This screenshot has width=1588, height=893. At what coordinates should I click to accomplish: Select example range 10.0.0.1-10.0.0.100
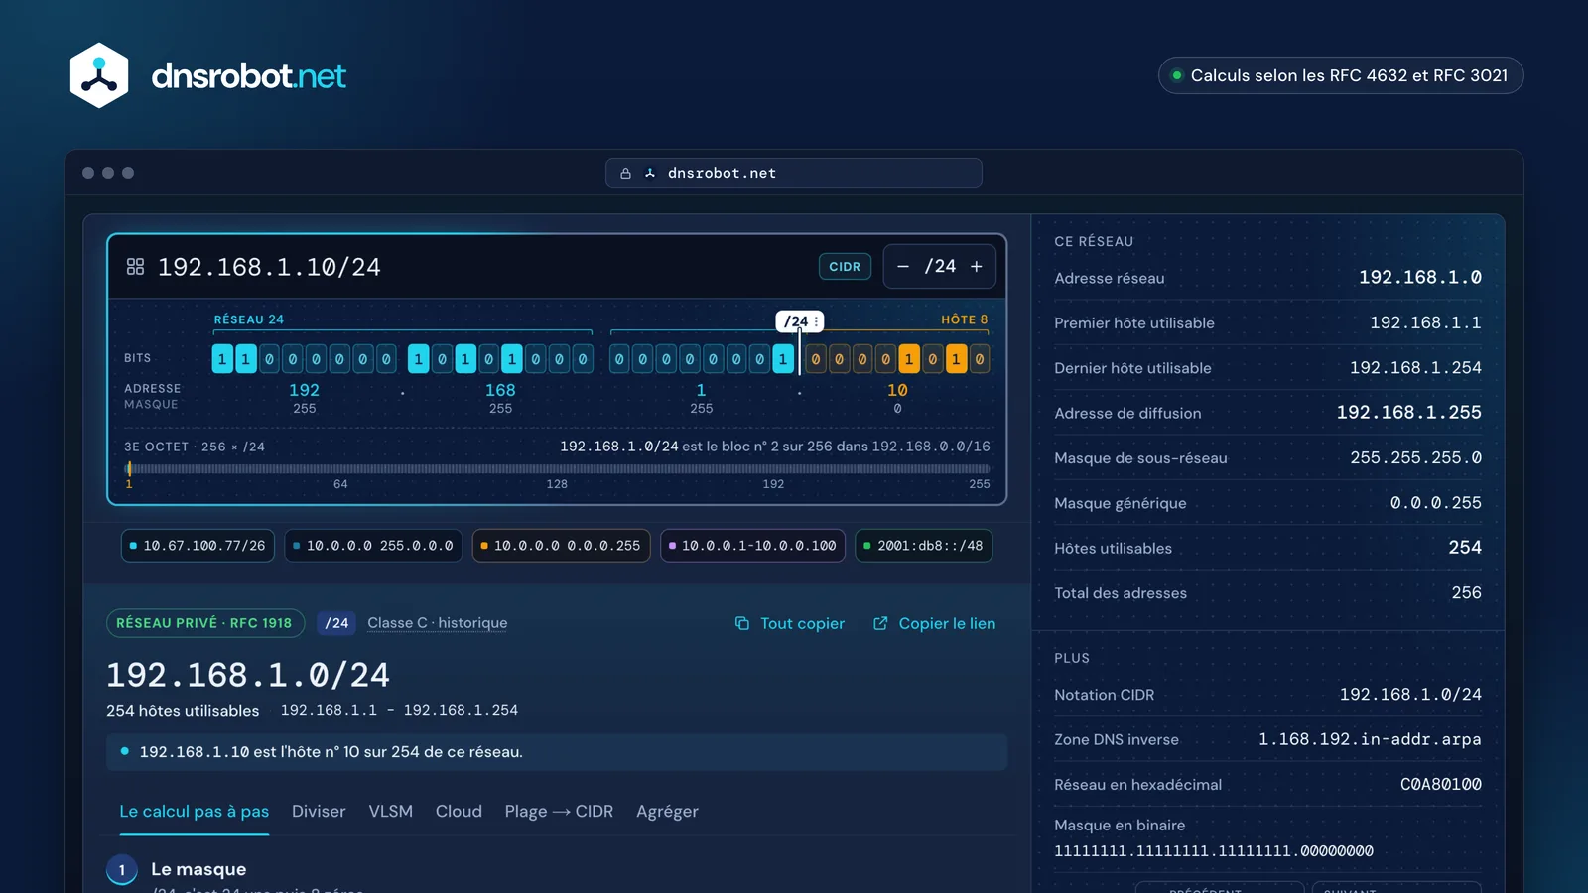pos(752,546)
